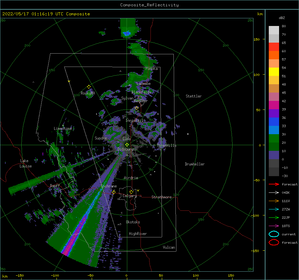Screen dimensions: 299x280
Task: Click the Airdrie label
Action: [131, 178]
